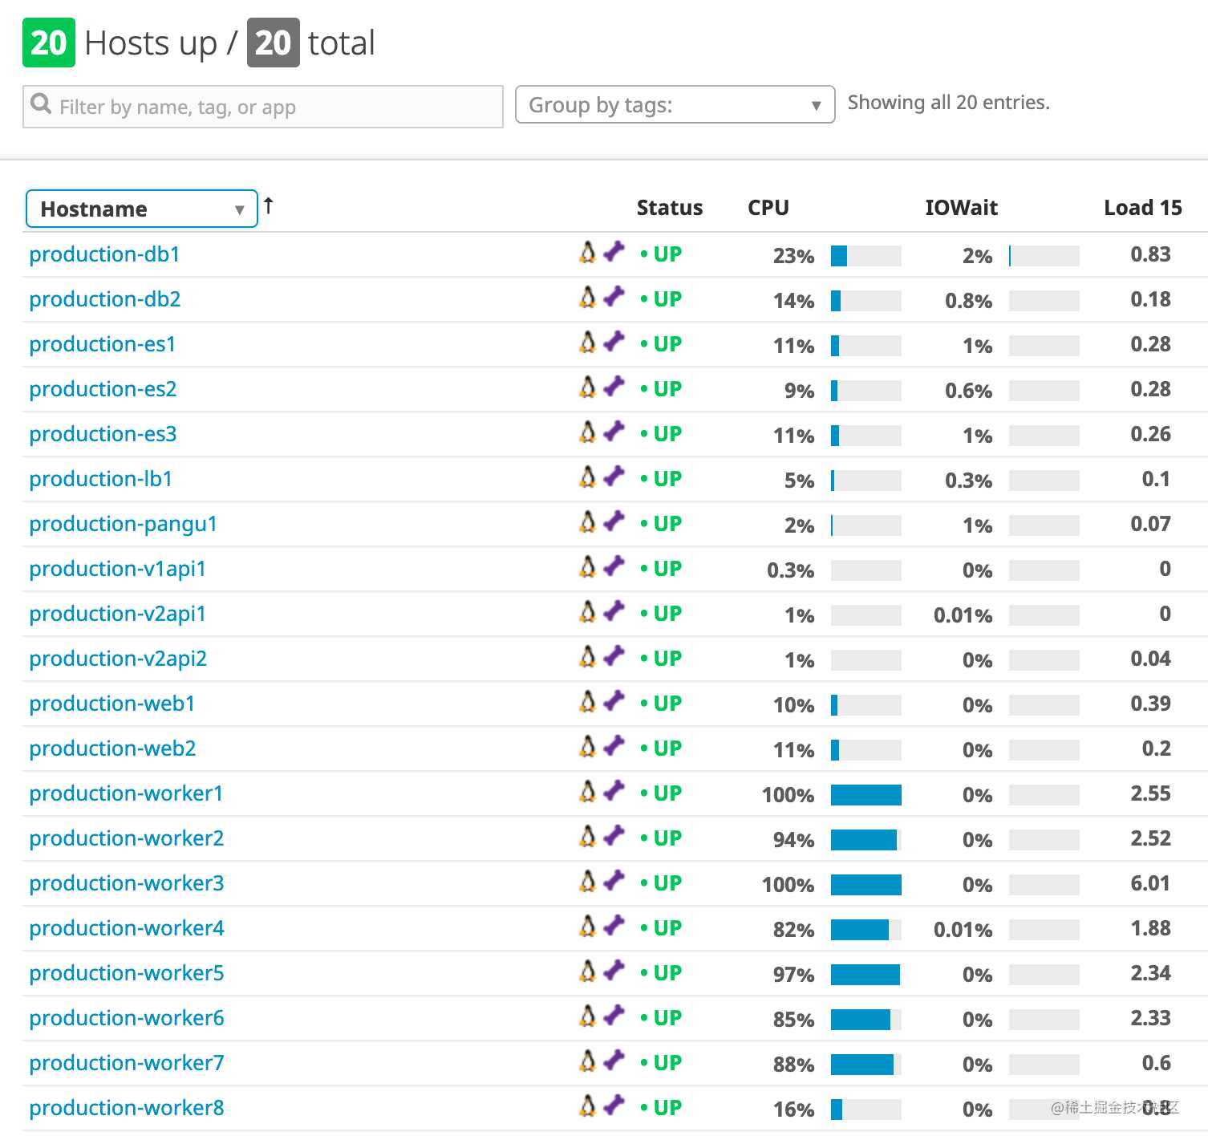Screen dimensions: 1208x1144
Task: Click the purple bone icon for production-worker3
Action: point(614,880)
